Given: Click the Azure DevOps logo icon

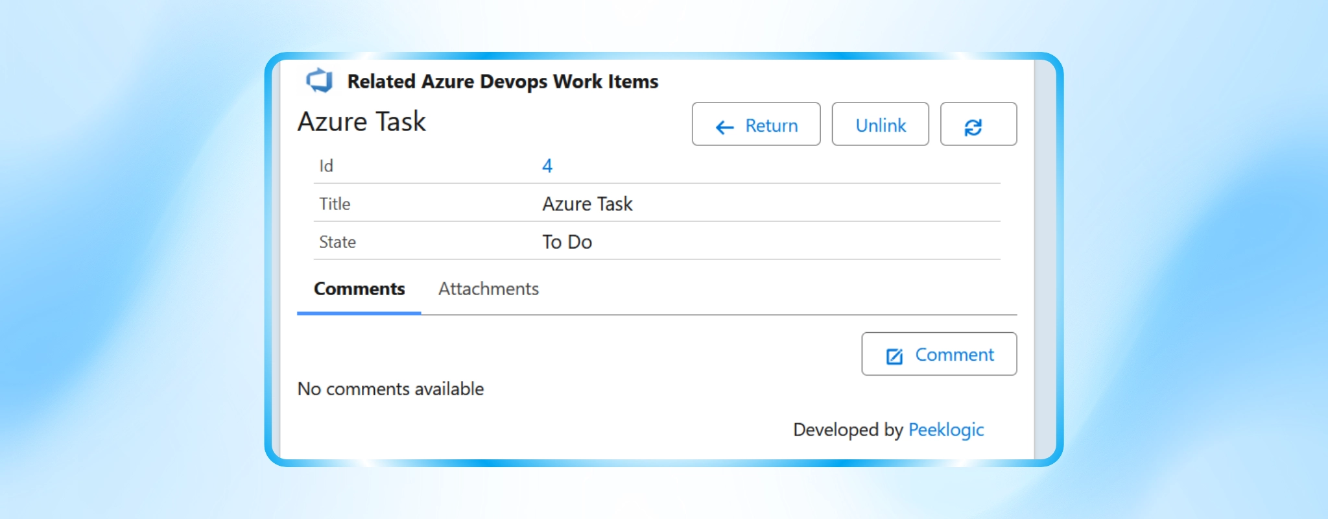Looking at the screenshot, I should 320,81.
